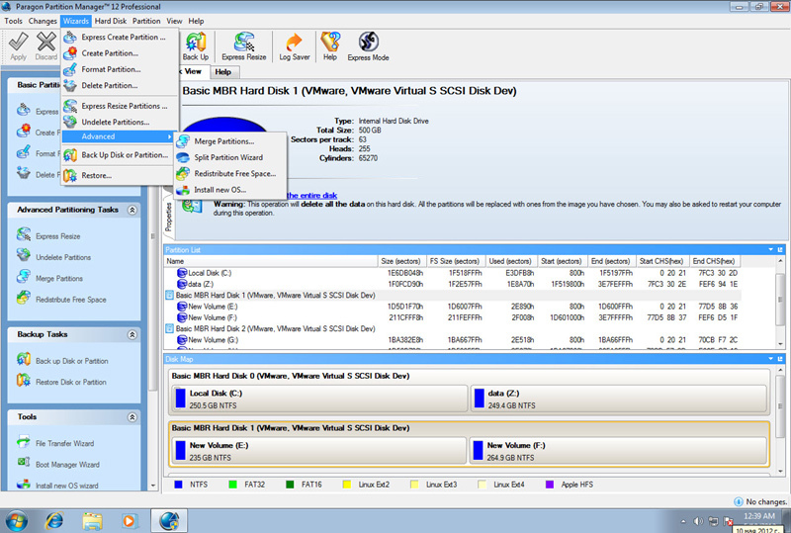Click Redistribute Free Space sidebar icon
Viewport: 791px width, 533px height.
tap(23, 299)
